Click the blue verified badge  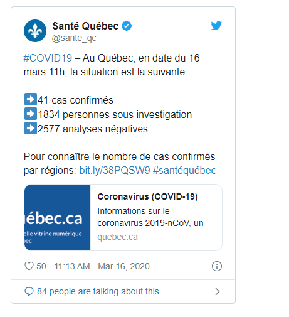(127, 26)
